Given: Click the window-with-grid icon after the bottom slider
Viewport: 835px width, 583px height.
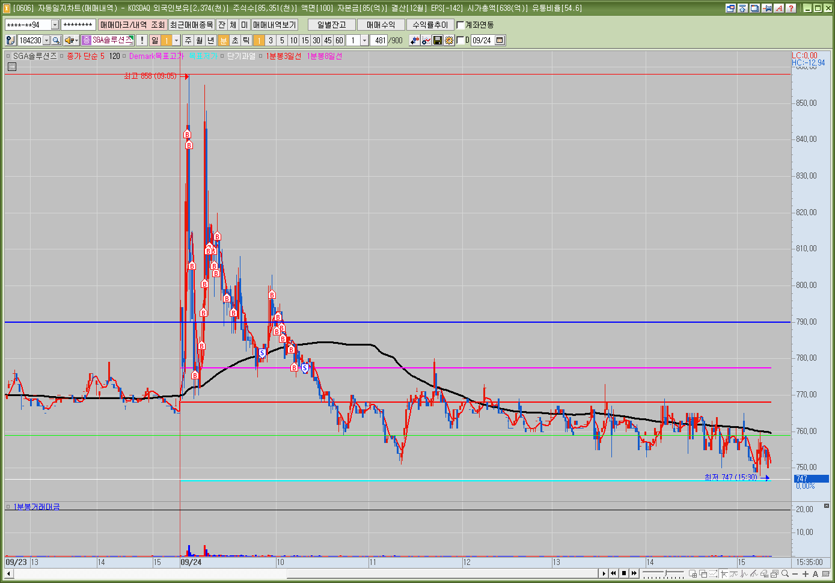Looking at the screenshot, I should click(x=693, y=574).
